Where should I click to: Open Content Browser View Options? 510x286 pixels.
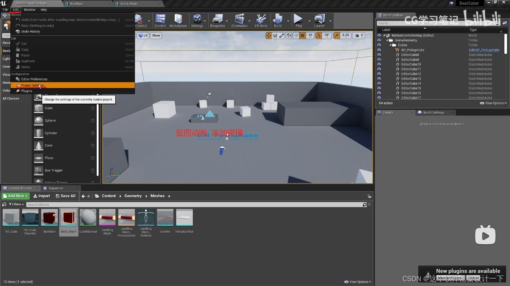coord(358,282)
